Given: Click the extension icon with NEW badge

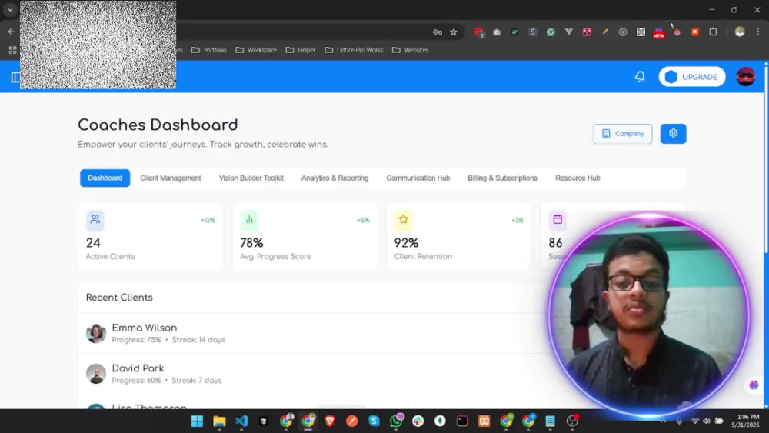Looking at the screenshot, I should click(x=659, y=32).
